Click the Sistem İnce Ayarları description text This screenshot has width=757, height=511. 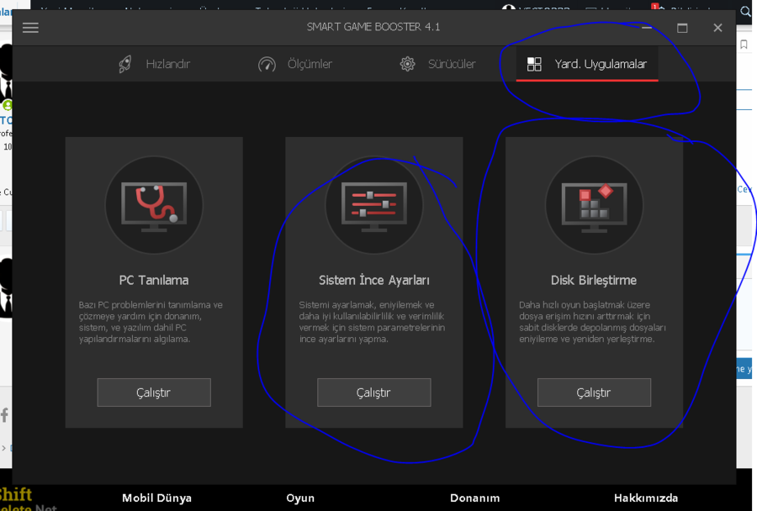coord(373,322)
